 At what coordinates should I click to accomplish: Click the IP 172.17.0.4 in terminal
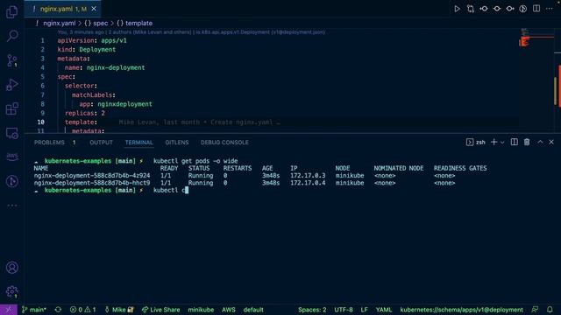tap(308, 183)
